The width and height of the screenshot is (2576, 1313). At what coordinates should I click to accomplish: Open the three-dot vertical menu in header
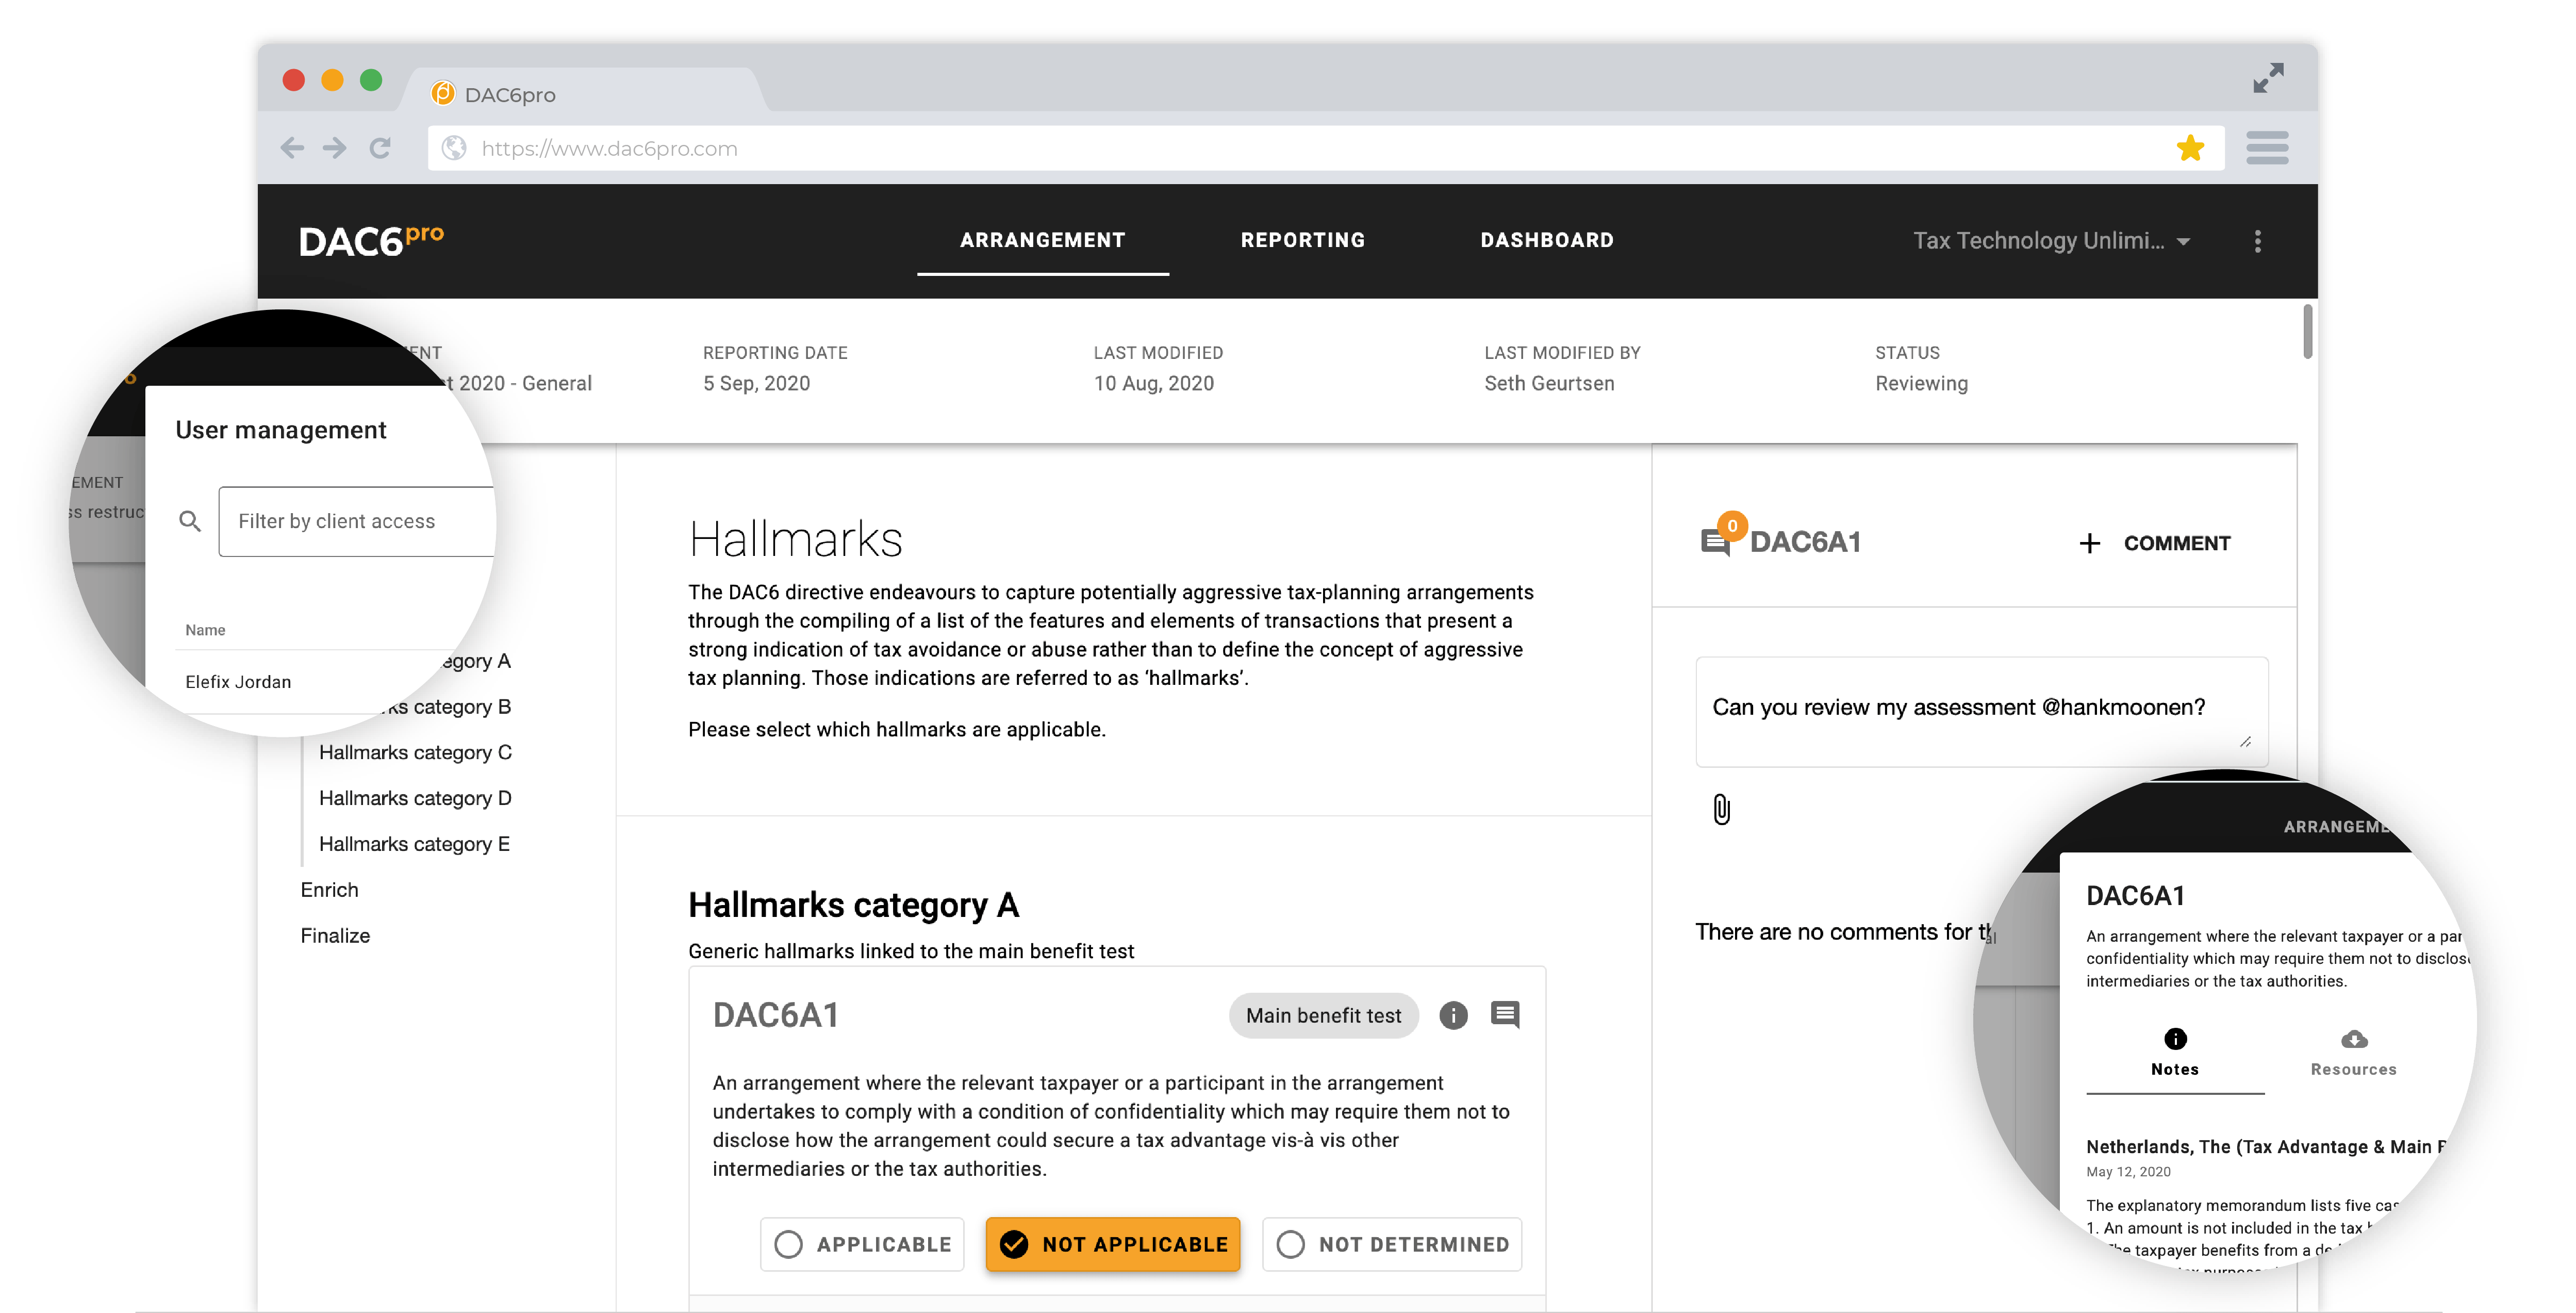tap(2257, 241)
